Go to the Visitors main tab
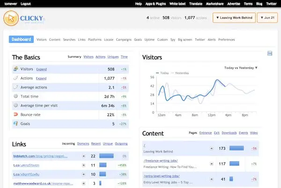The image size is (281, 188). 41,40
